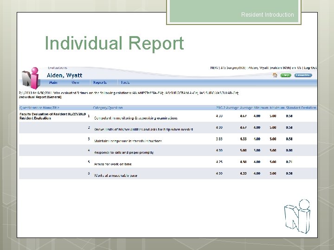Open the Main menu

pos(53,82)
